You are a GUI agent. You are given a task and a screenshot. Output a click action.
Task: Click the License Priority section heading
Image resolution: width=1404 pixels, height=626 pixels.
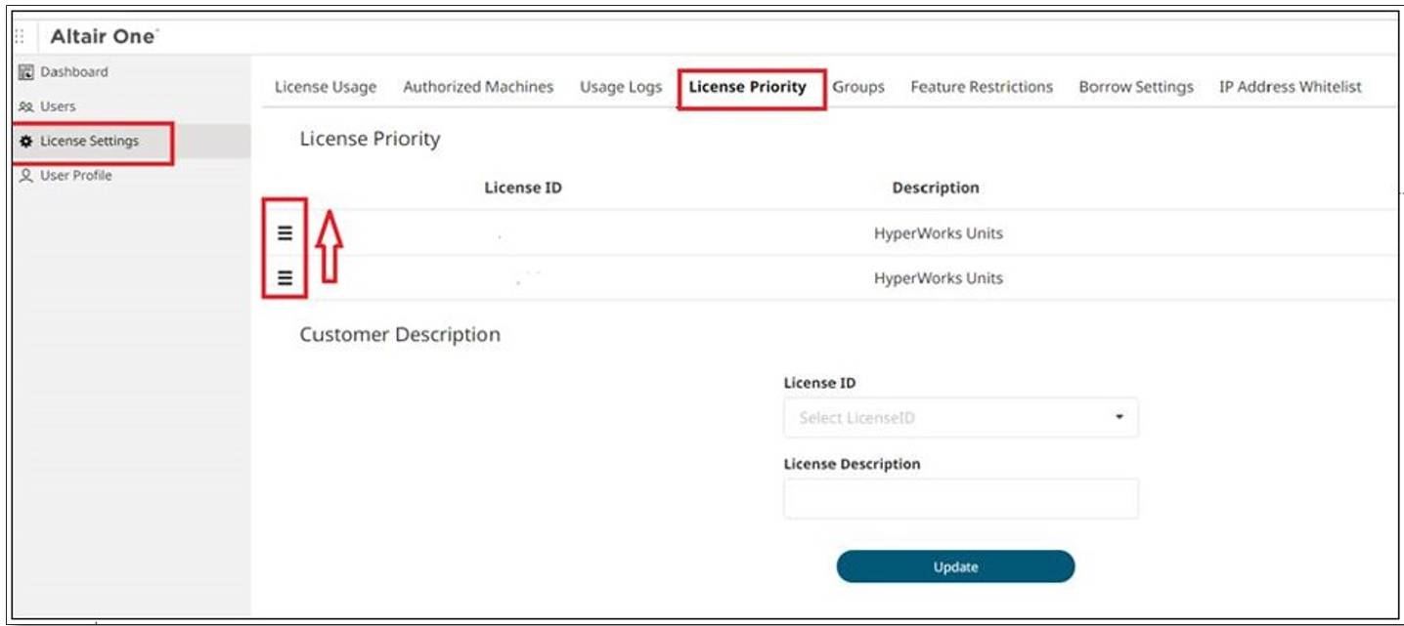[370, 140]
